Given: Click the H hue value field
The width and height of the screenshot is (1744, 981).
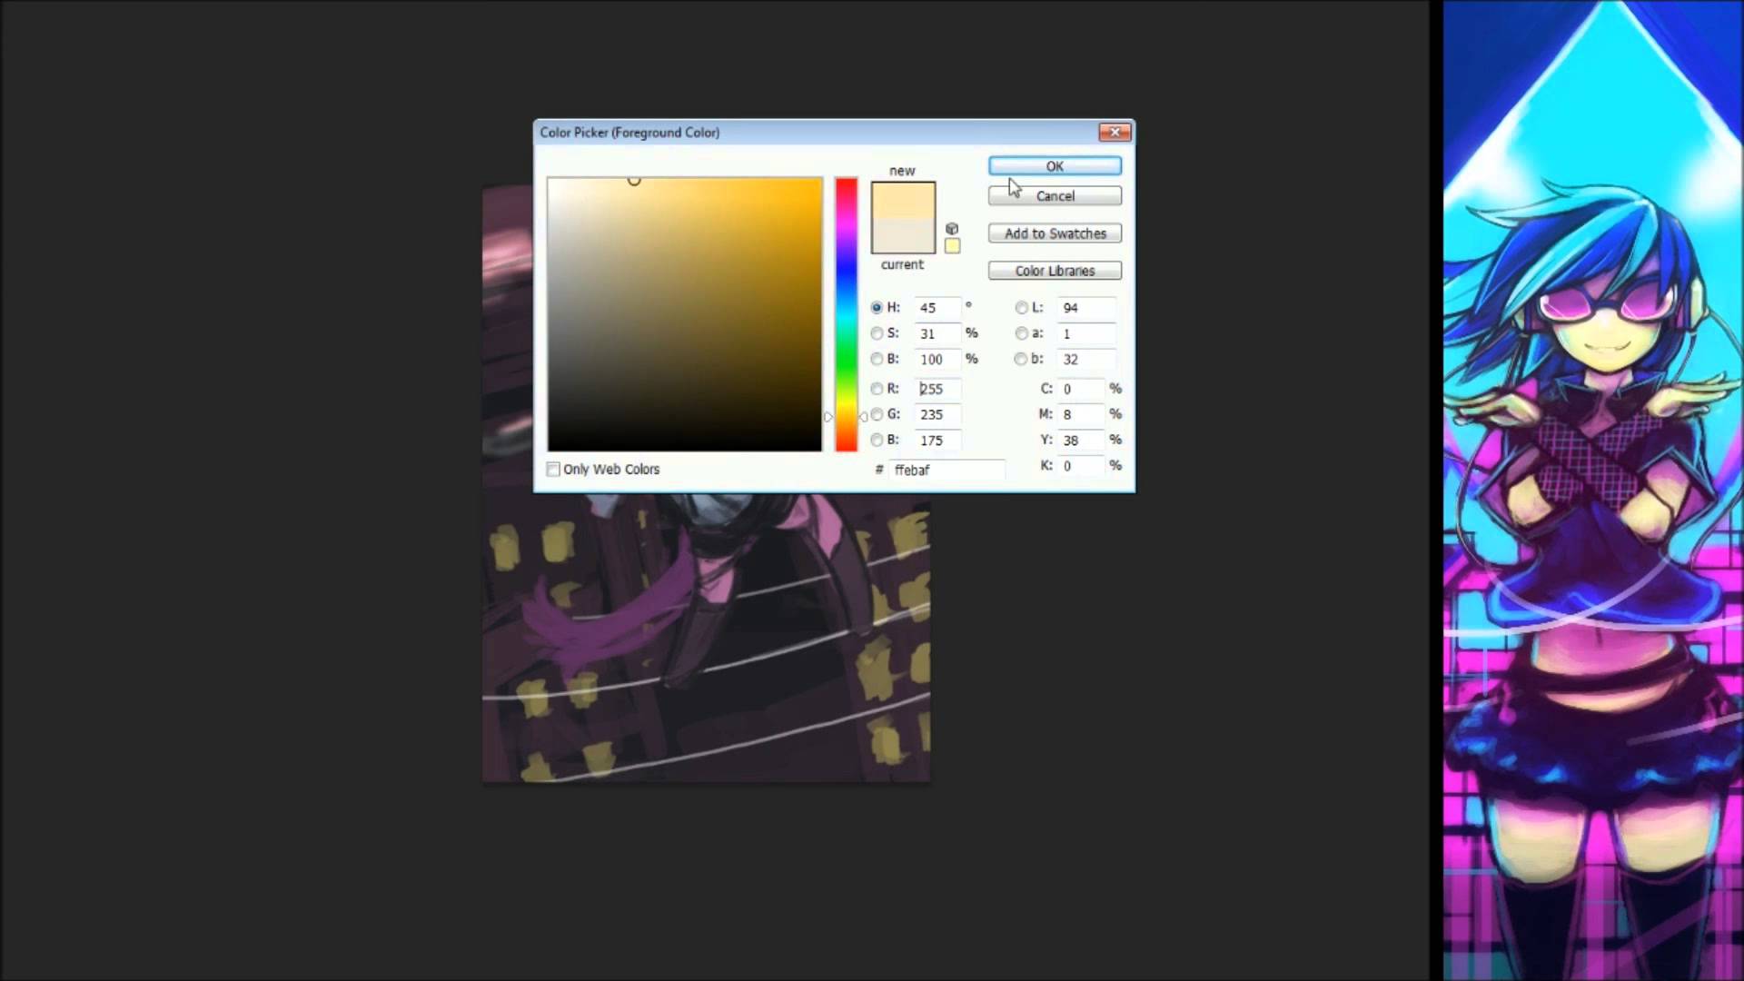Looking at the screenshot, I should (x=936, y=308).
